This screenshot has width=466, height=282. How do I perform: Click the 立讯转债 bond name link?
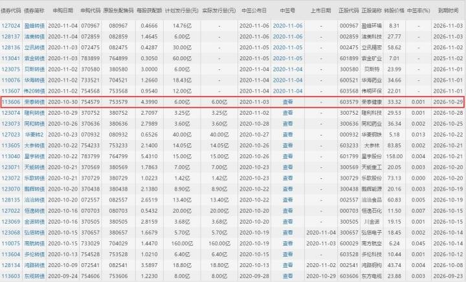(34, 47)
